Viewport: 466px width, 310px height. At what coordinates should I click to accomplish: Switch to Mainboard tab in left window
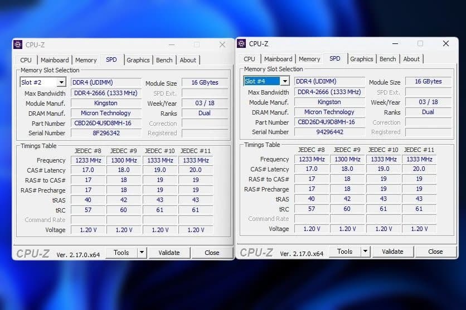click(x=55, y=60)
